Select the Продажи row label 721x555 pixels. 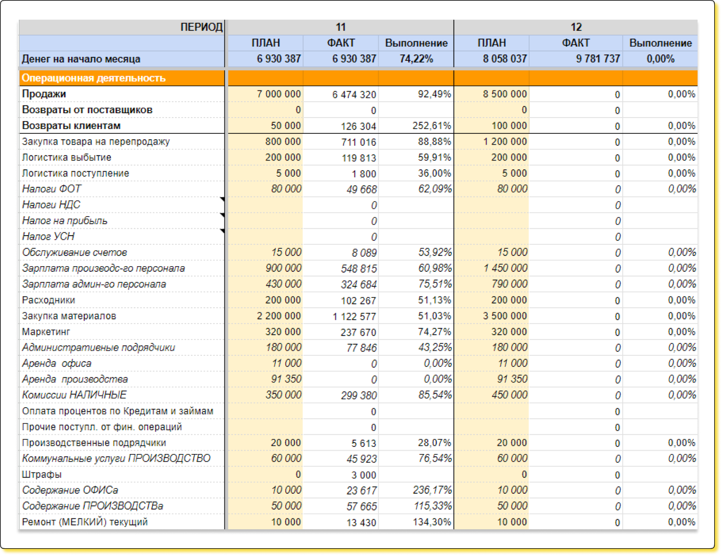(44, 94)
